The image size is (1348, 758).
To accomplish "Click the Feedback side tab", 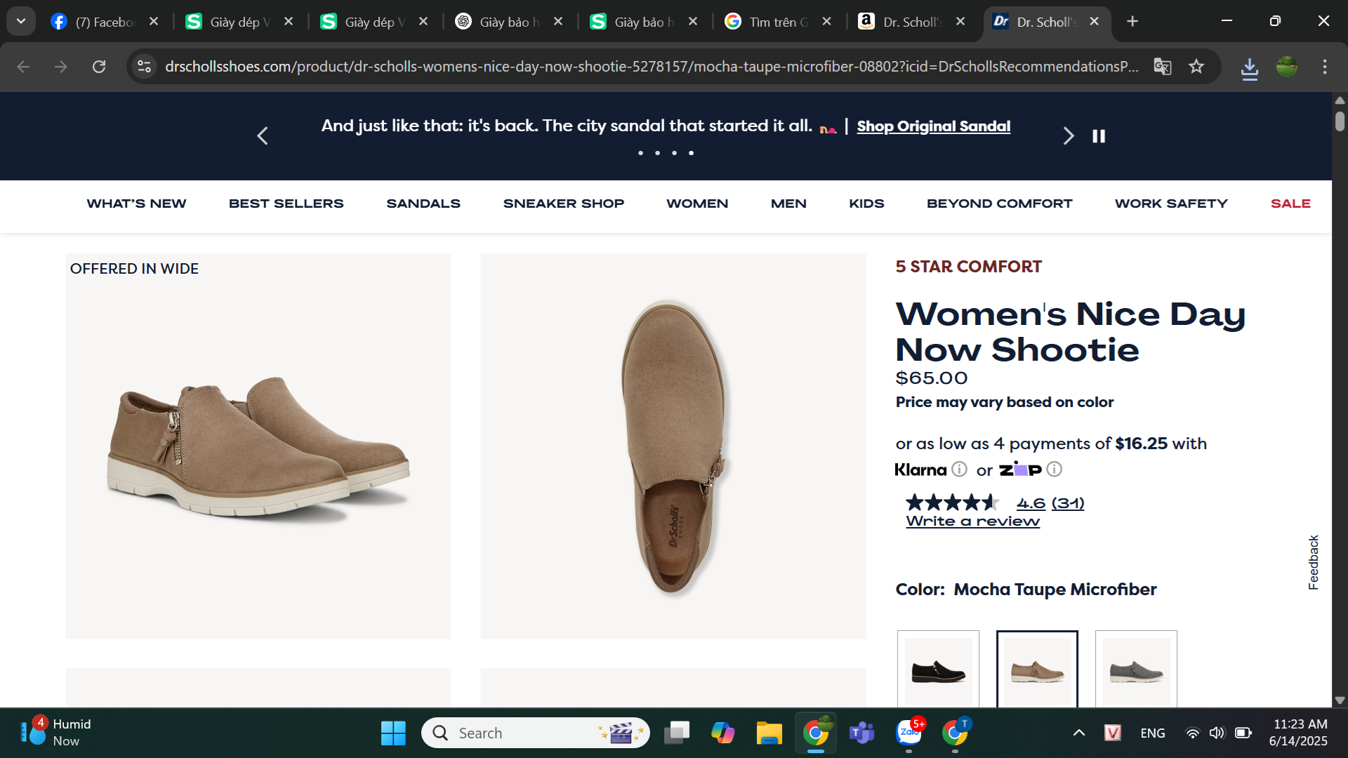I will coord(1314,562).
